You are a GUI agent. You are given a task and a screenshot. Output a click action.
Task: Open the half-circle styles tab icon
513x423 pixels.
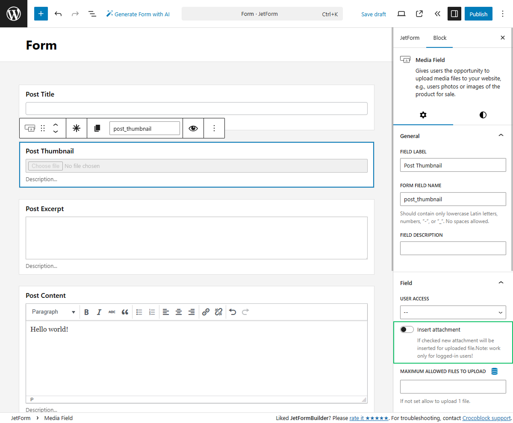(483, 115)
